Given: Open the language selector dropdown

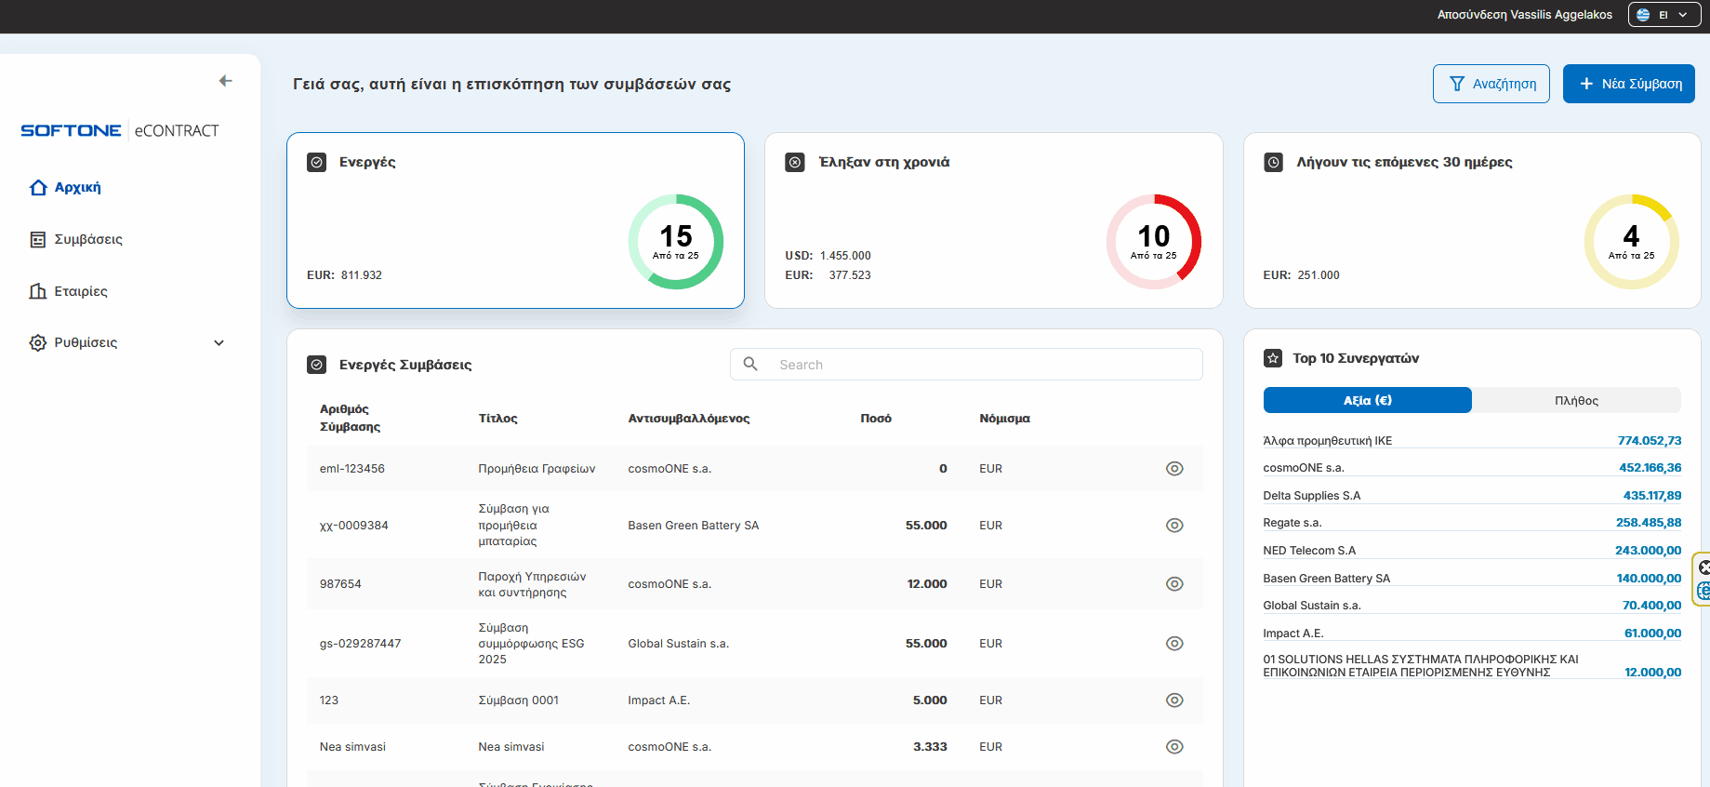Looking at the screenshot, I should pos(1664,15).
